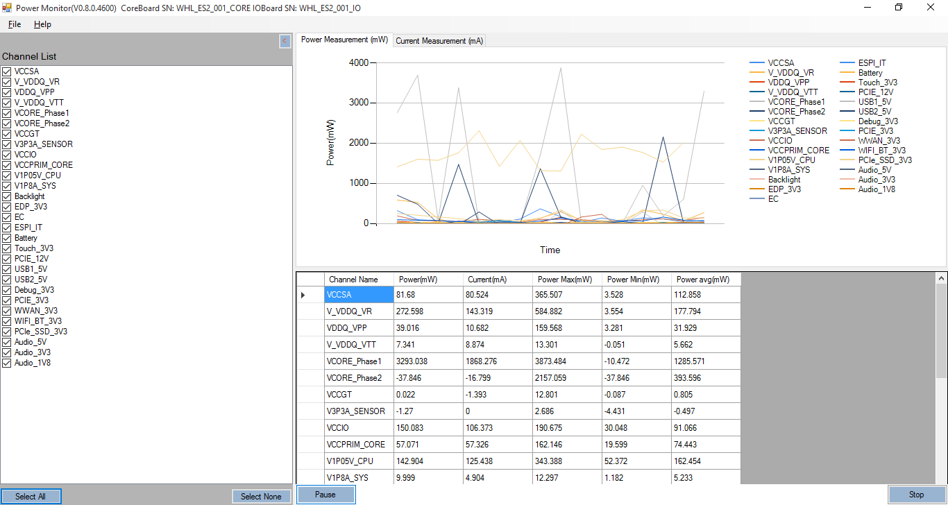
Task: Select VCORE_Phase1 power value 3293.038
Action: coord(428,361)
